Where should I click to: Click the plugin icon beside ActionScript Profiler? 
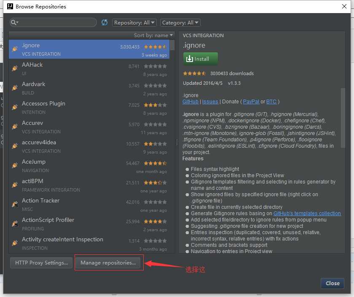click(15, 224)
